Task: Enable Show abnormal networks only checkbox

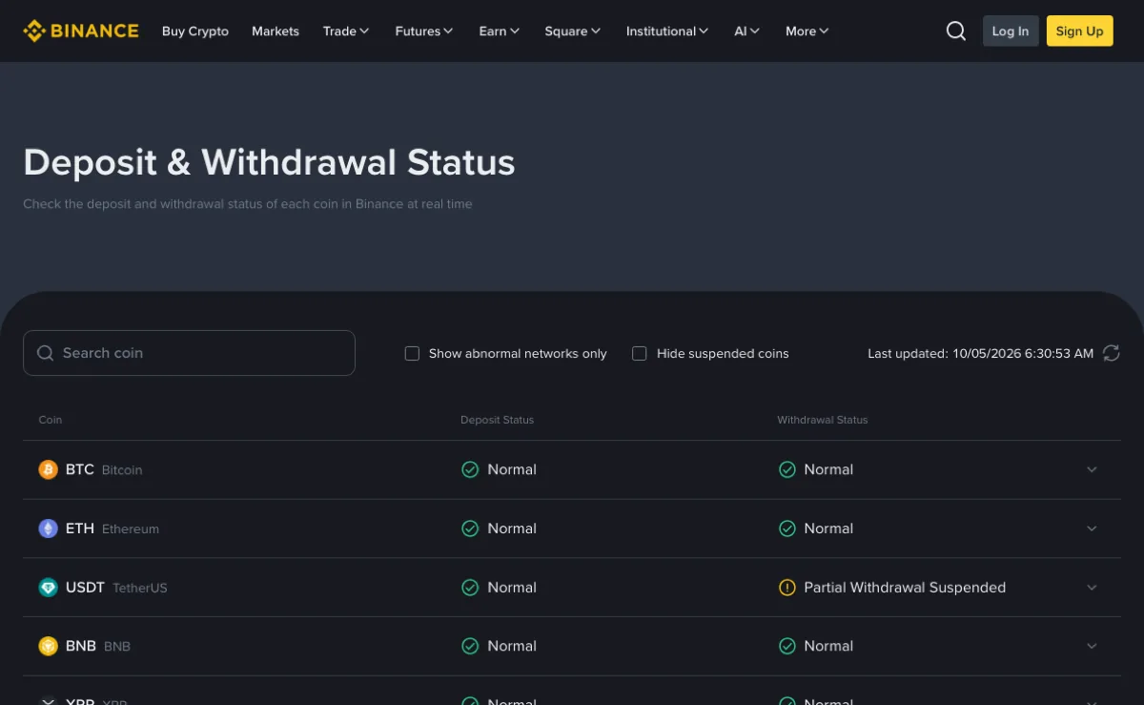Action: [412, 353]
